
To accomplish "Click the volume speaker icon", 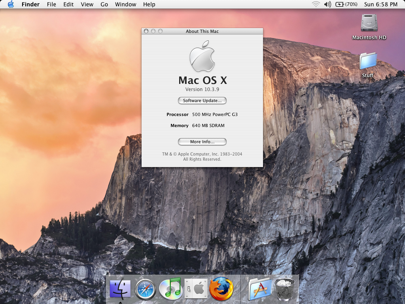I will [327, 4].
